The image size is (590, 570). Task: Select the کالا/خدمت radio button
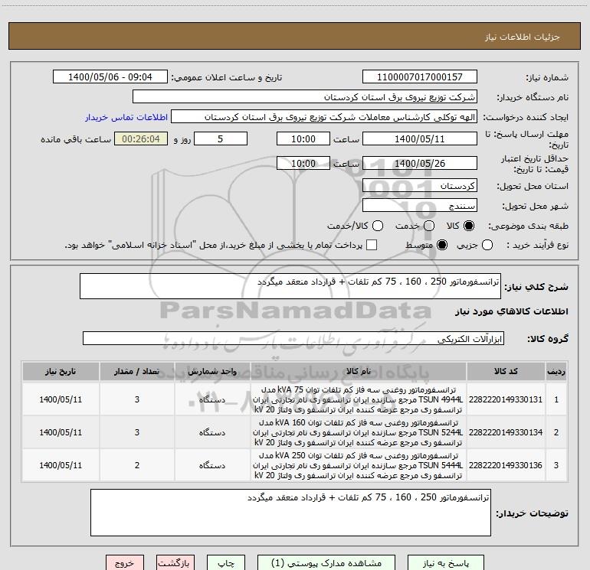[x=378, y=226]
